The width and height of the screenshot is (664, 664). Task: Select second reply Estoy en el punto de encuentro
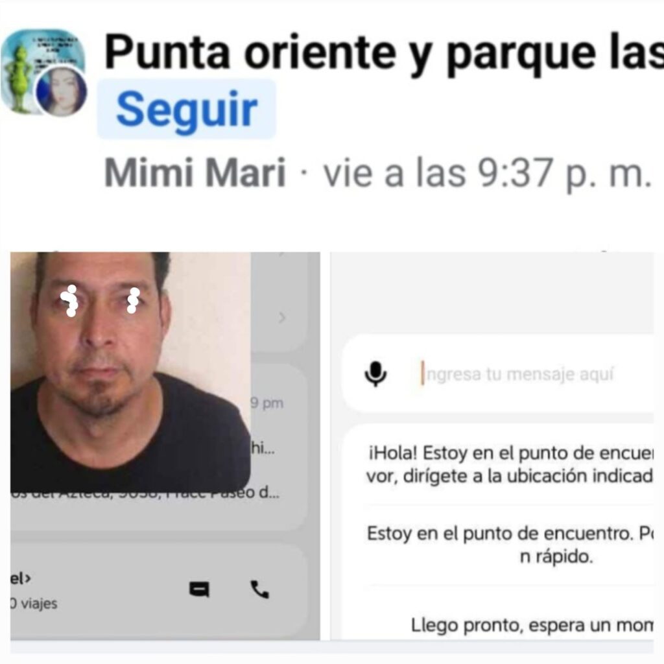[x=510, y=545]
